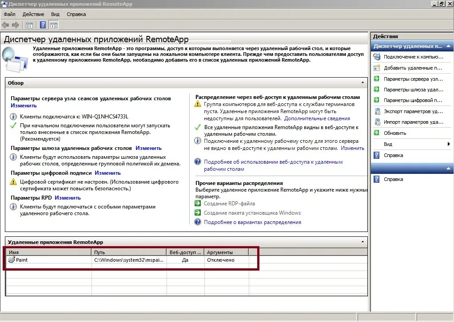Click Добавить удаленные п... action
Image resolution: width=454 pixels, height=322 pixels.
point(413,68)
